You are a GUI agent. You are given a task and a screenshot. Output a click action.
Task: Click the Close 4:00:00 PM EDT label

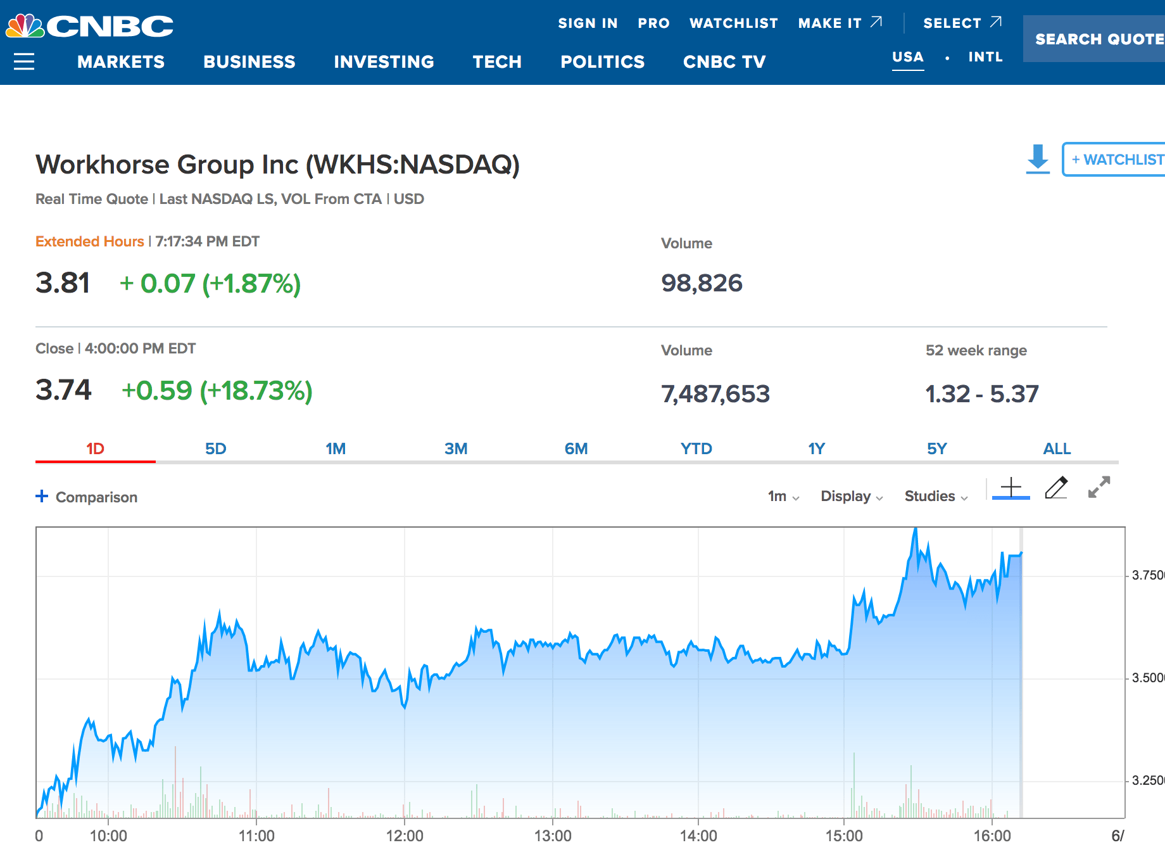pos(116,348)
